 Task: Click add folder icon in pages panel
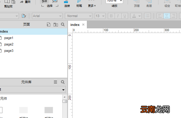[56, 25]
